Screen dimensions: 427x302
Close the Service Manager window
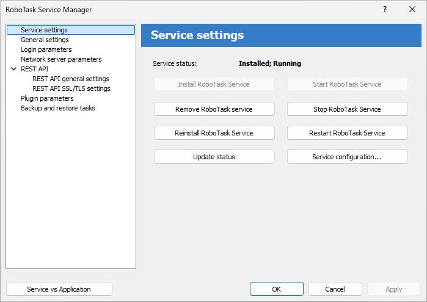pos(412,9)
